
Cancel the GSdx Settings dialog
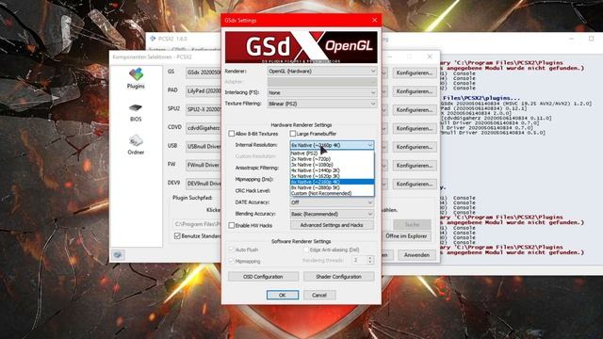319,295
